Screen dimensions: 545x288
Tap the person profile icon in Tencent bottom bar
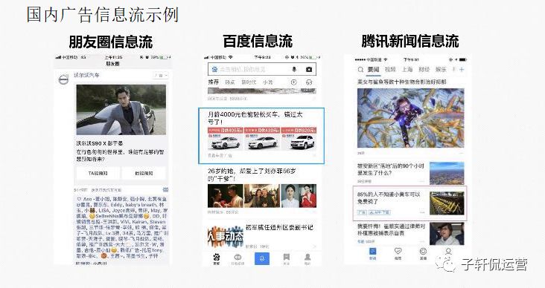tap(448, 252)
